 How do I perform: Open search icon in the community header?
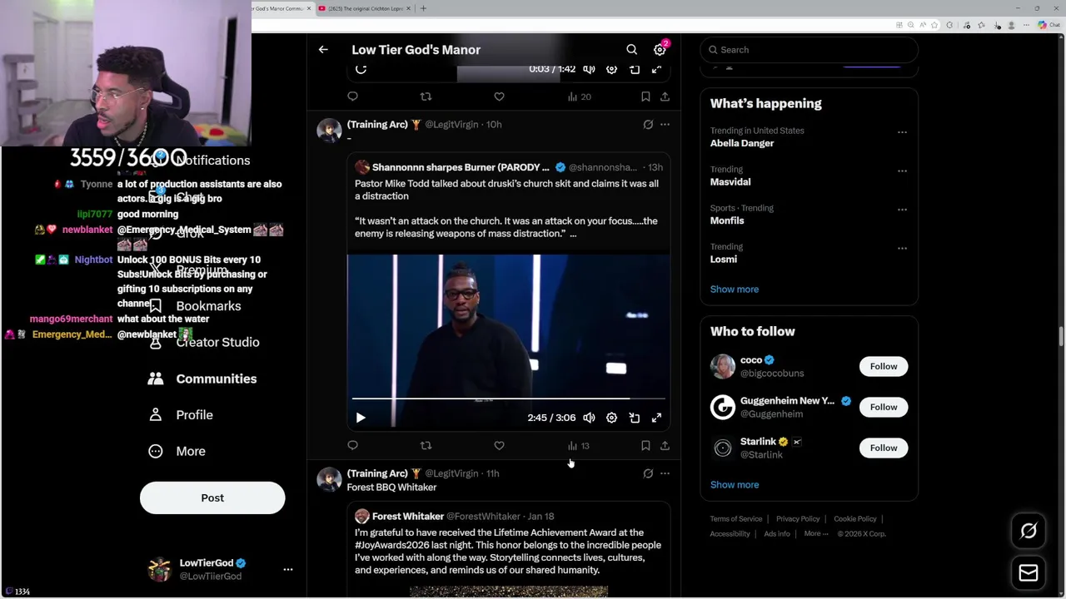point(632,50)
